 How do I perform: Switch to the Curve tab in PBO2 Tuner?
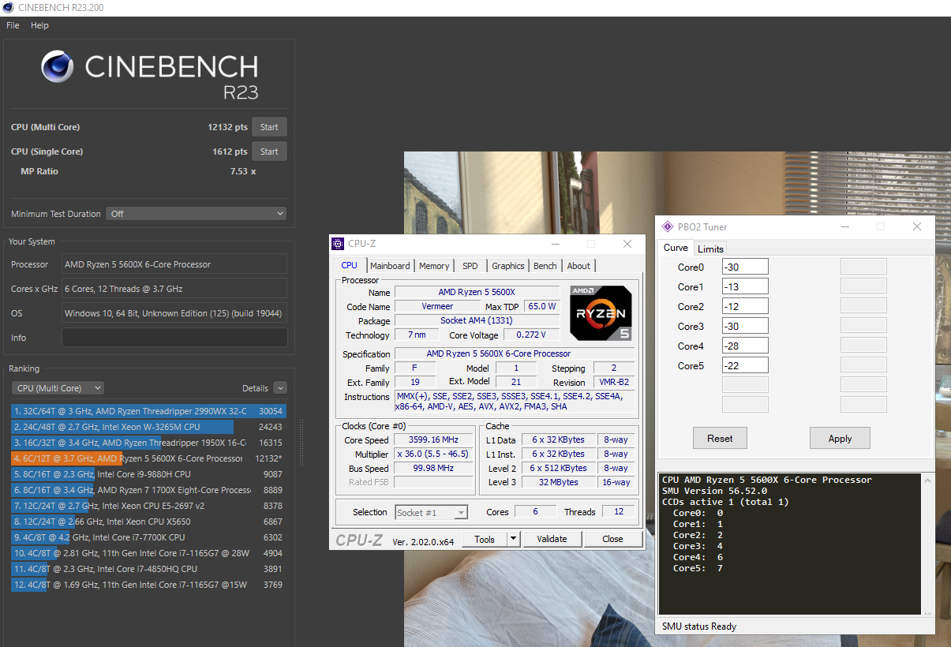[x=676, y=248]
